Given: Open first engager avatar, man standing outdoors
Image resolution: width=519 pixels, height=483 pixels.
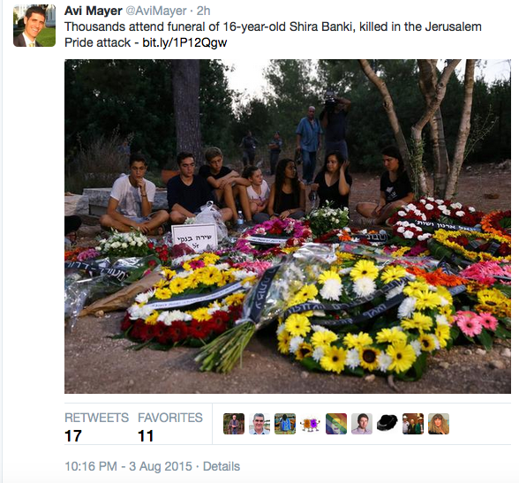Looking at the screenshot, I should pos(234,424).
